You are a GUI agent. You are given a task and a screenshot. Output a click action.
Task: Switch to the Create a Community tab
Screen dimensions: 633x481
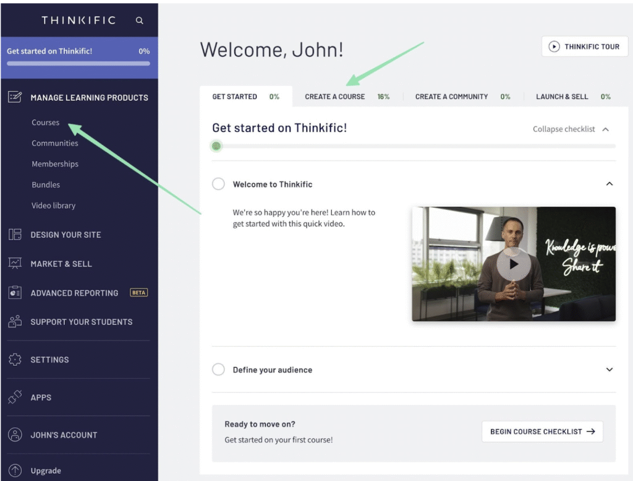click(462, 97)
